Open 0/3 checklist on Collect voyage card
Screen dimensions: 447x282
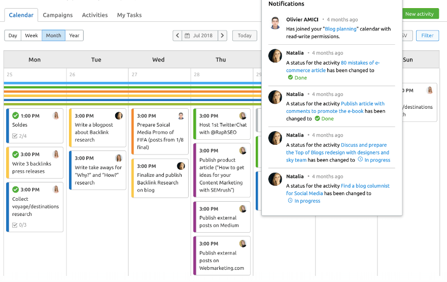pyautogui.click(x=19, y=225)
